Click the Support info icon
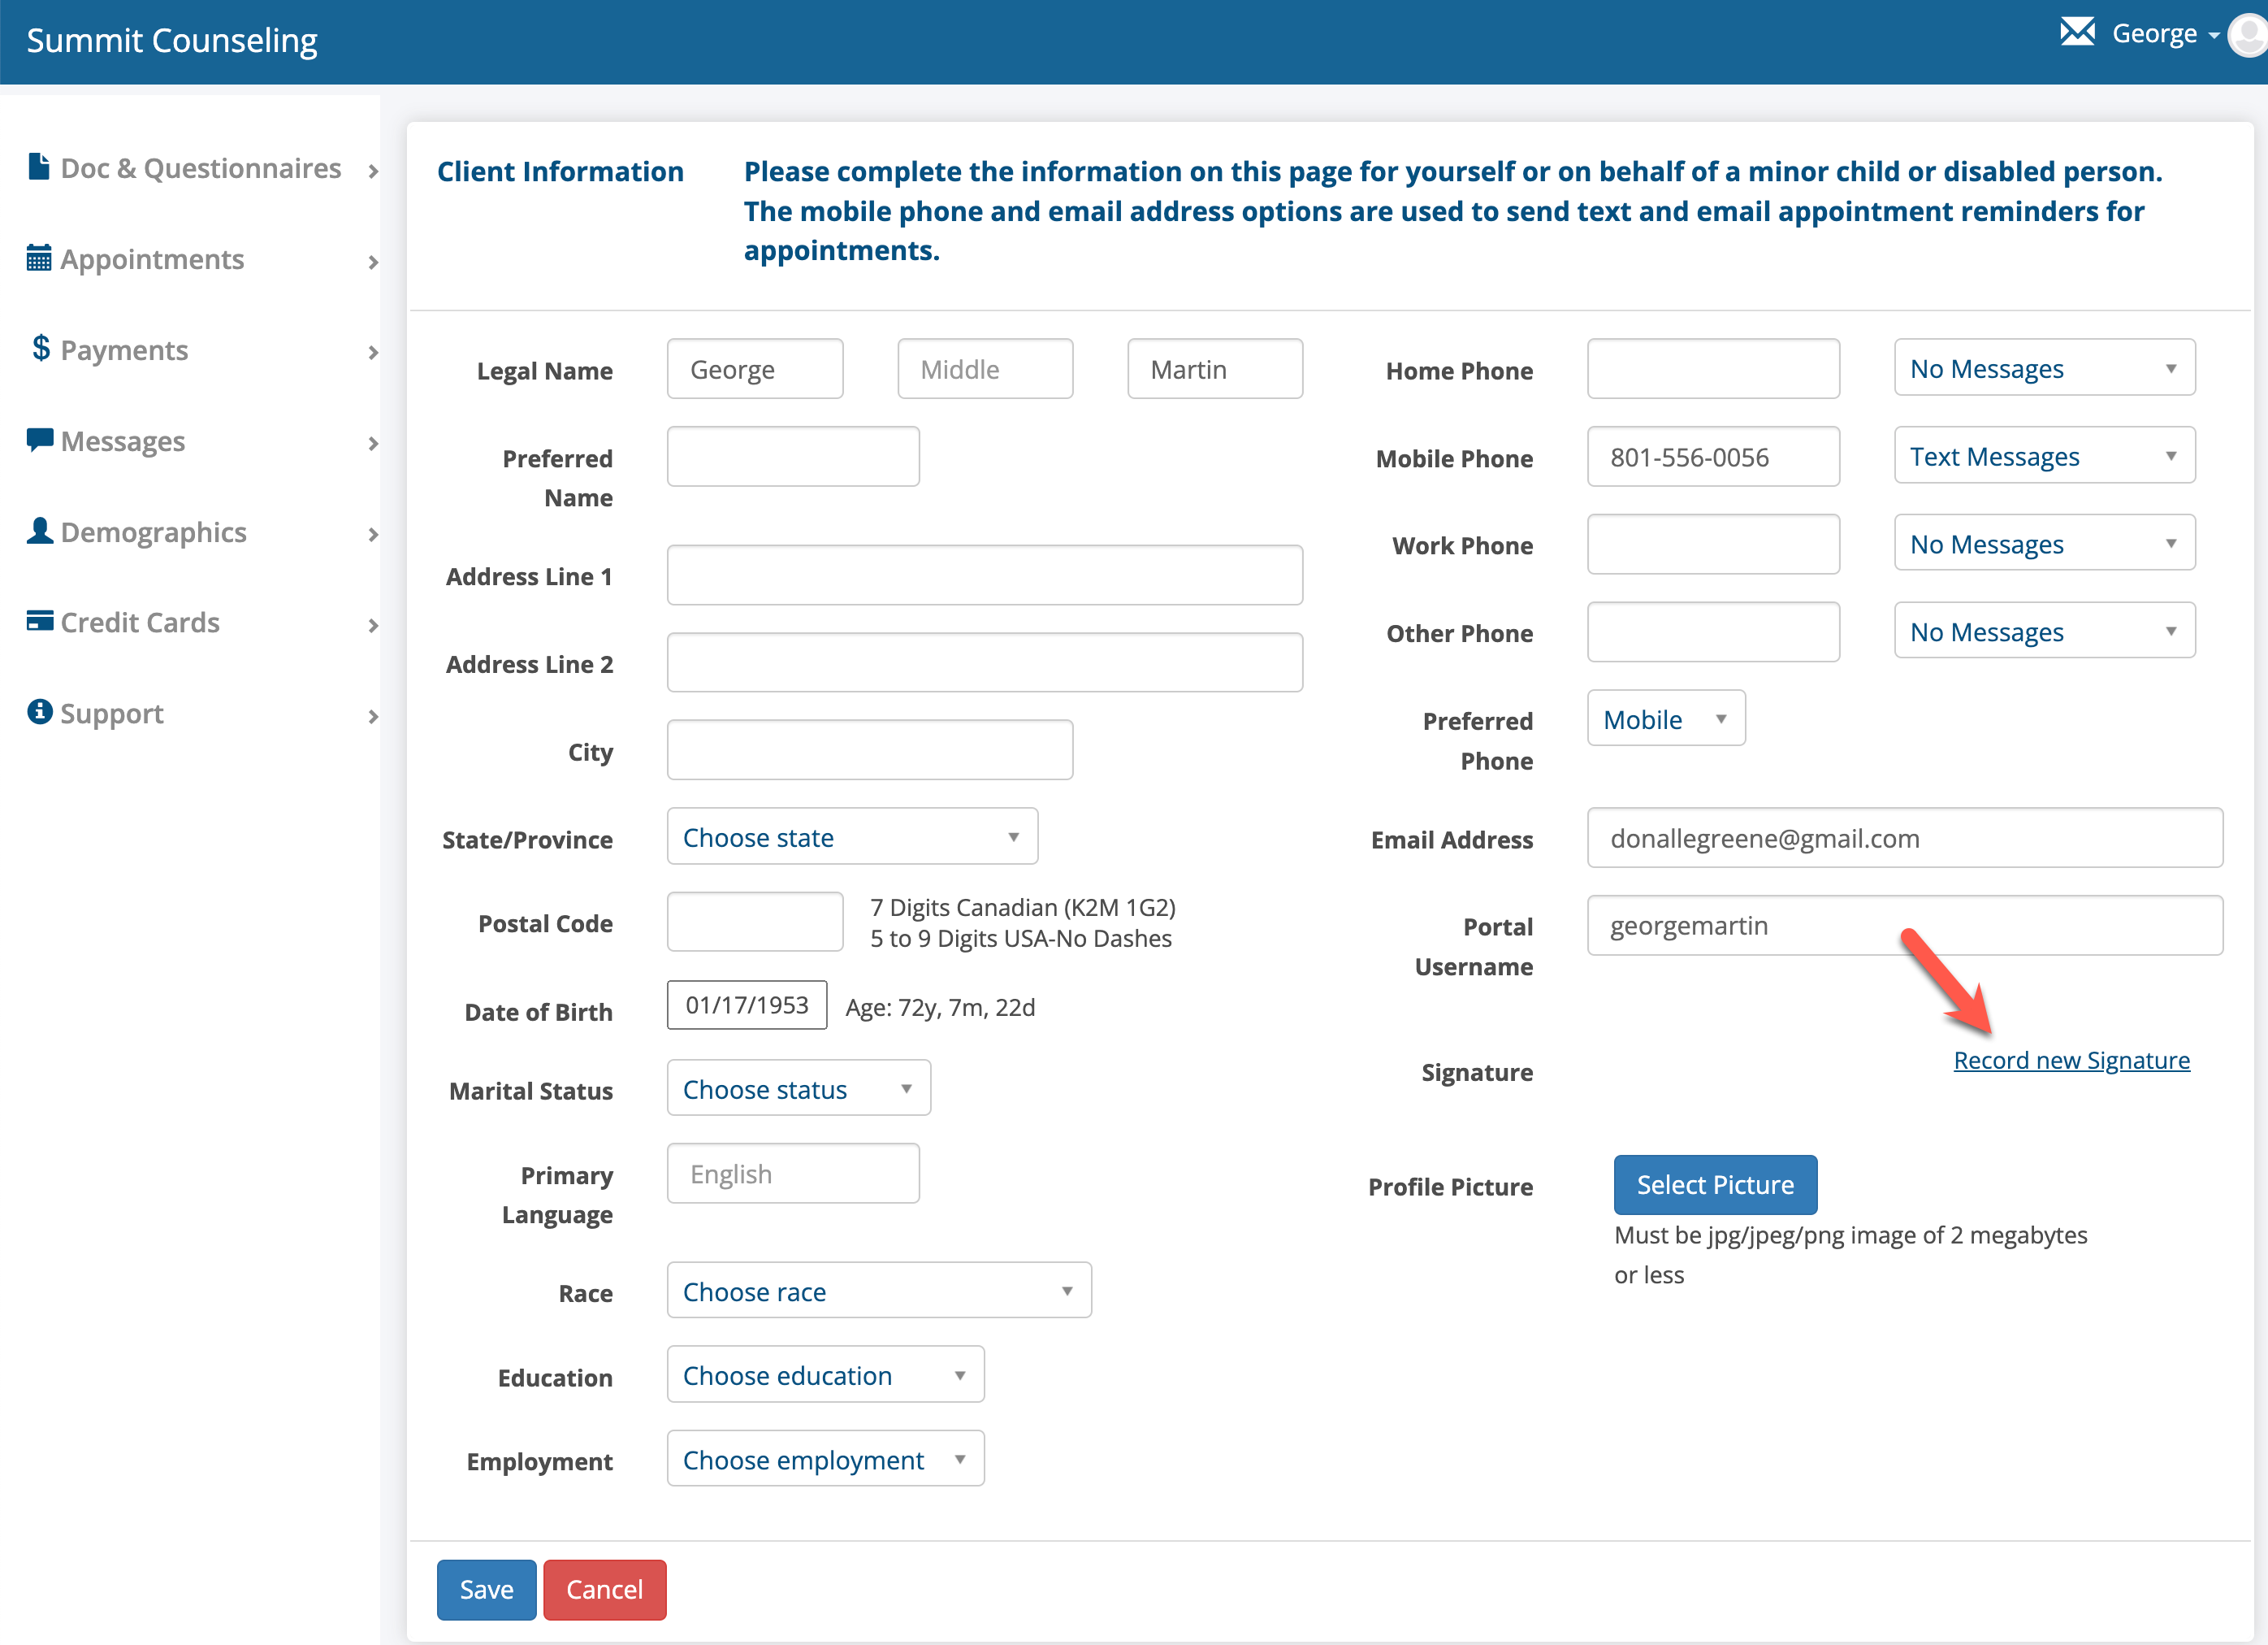2268x1645 pixels. tap(39, 713)
